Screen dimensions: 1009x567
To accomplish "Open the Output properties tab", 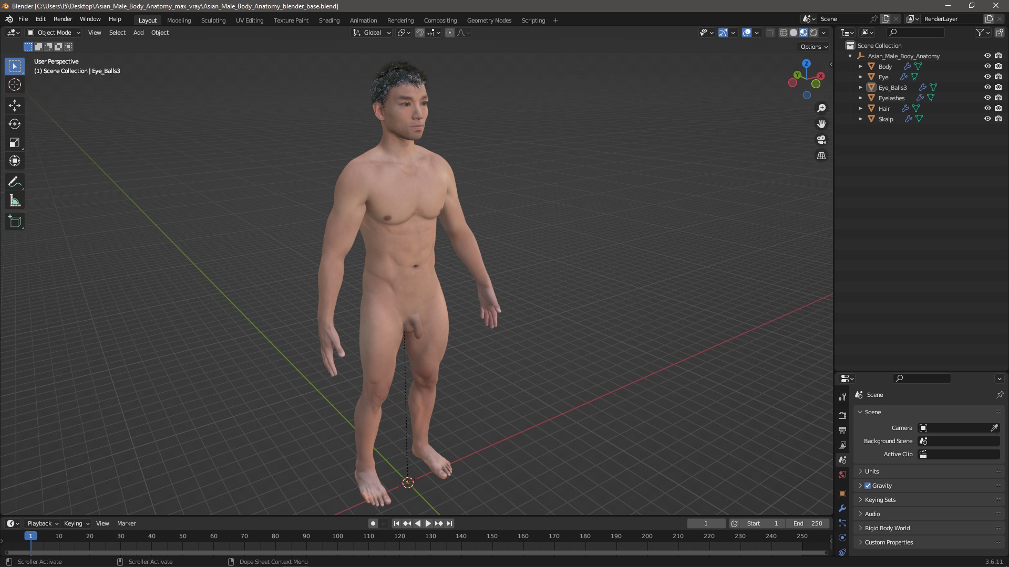I will point(842,430).
